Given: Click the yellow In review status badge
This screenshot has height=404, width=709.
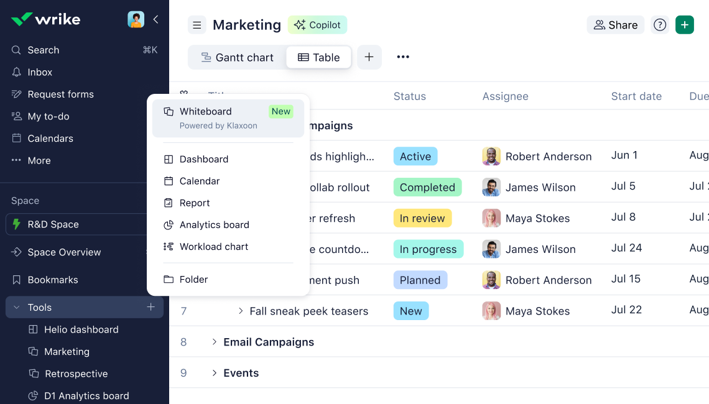Looking at the screenshot, I should pos(422,218).
